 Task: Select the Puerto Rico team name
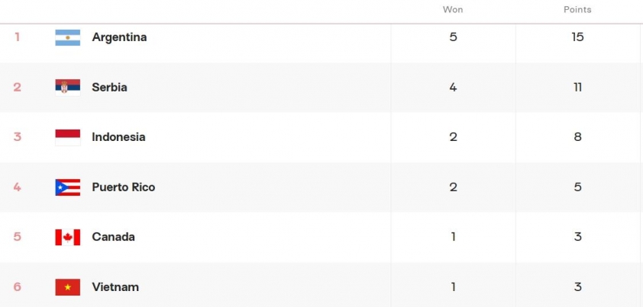[124, 187]
